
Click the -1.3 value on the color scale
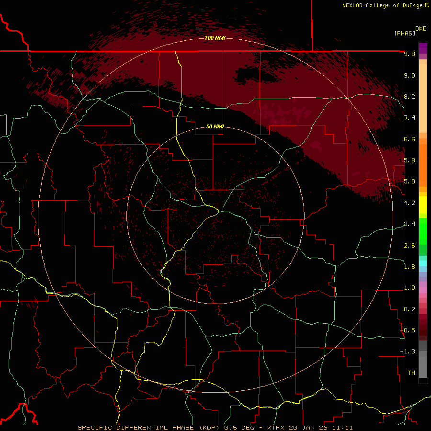click(408, 352)
